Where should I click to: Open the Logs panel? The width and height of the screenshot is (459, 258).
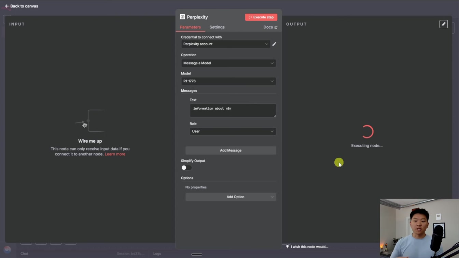click(x=157, y=254)
